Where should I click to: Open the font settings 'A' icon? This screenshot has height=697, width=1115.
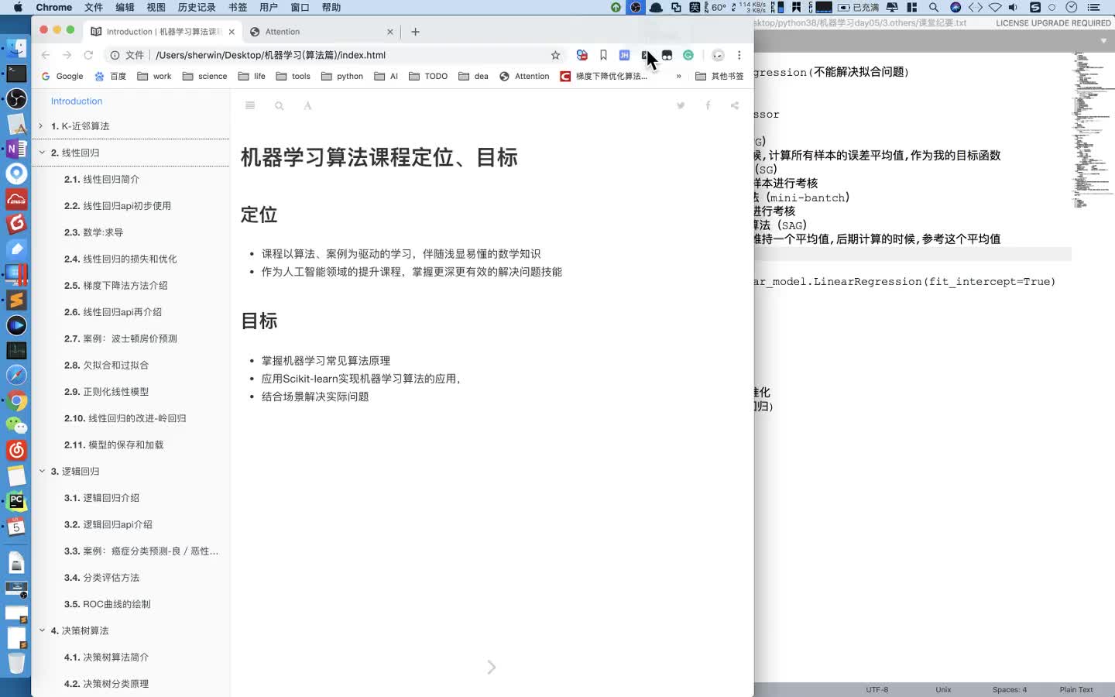tap(307, 105)
